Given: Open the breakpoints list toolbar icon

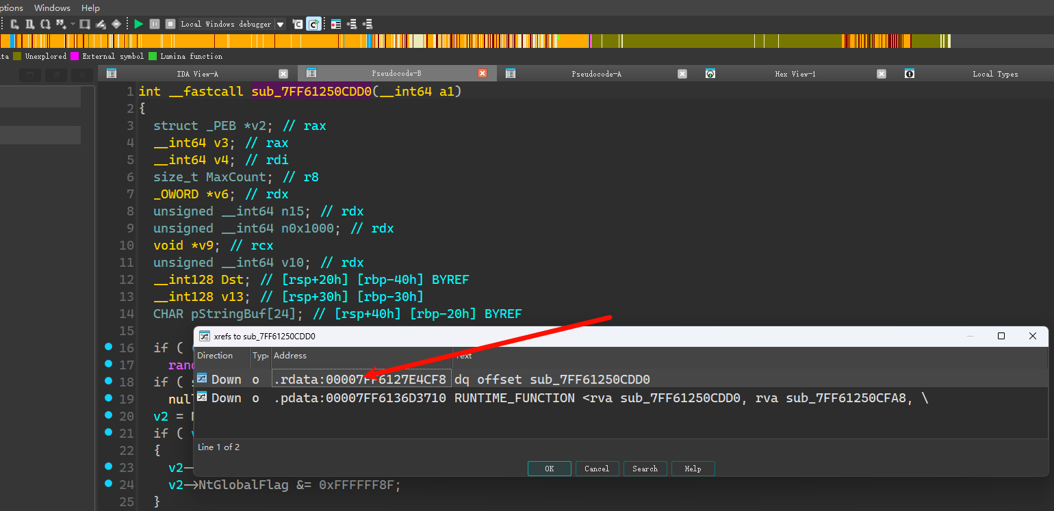Looking at the screenshot, I should click(335, 24).
